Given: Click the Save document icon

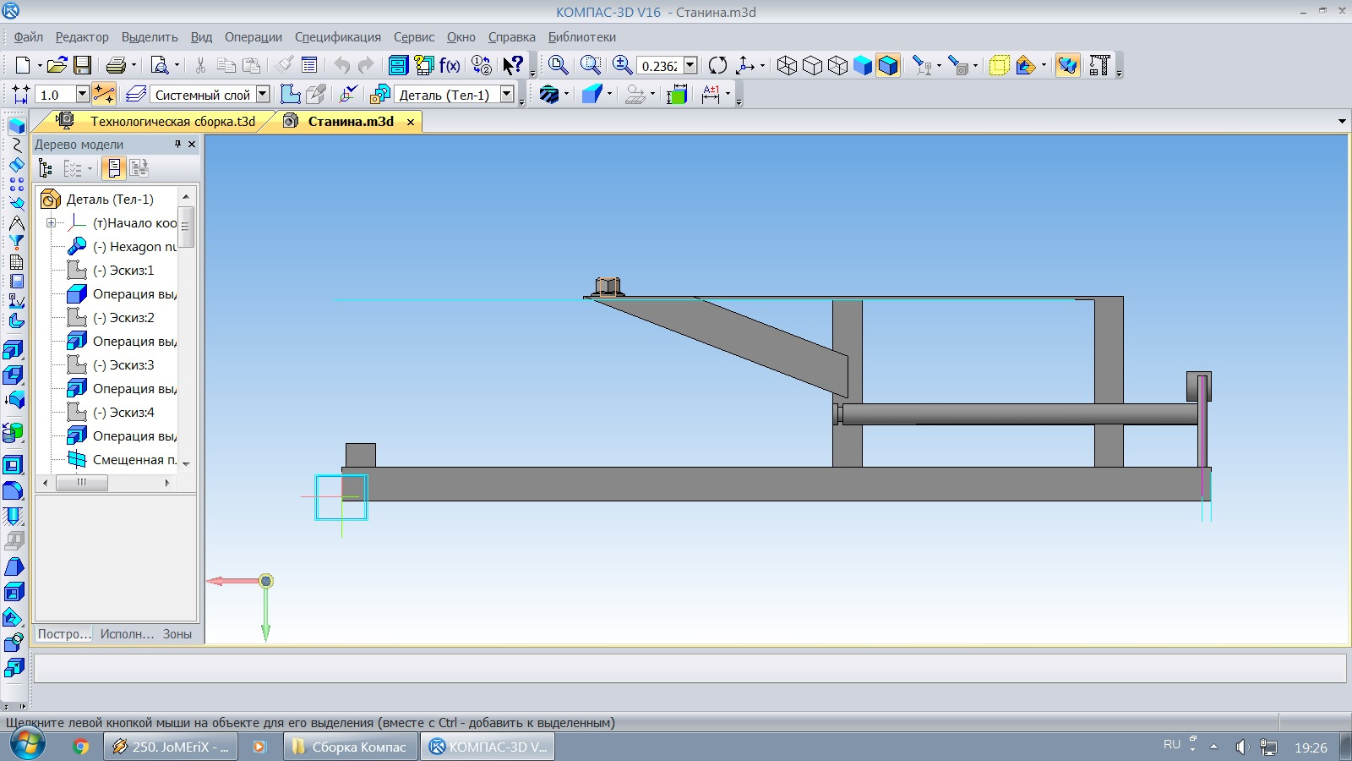Looking at the screenshot, I should point(82,65).
